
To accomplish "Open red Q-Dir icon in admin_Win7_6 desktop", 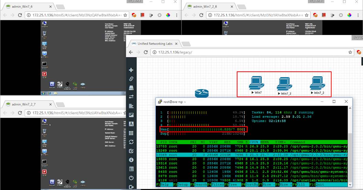I will point(44,74).
